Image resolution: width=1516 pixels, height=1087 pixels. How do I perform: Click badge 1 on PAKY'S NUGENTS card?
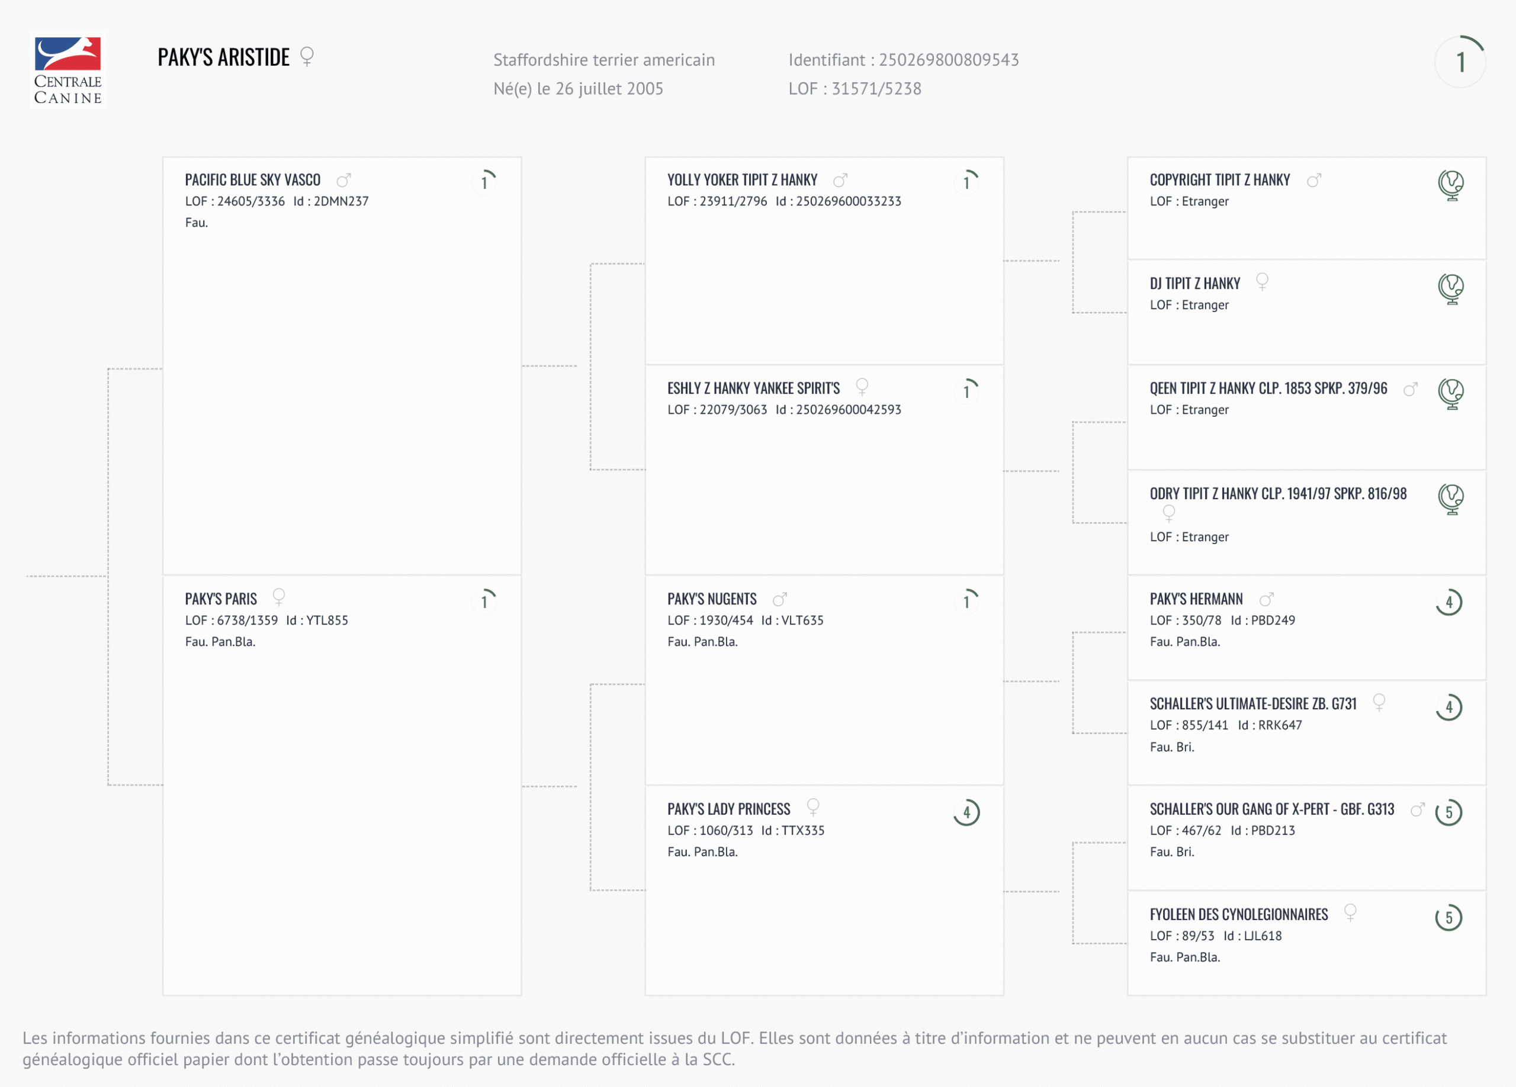click(966, 602)
